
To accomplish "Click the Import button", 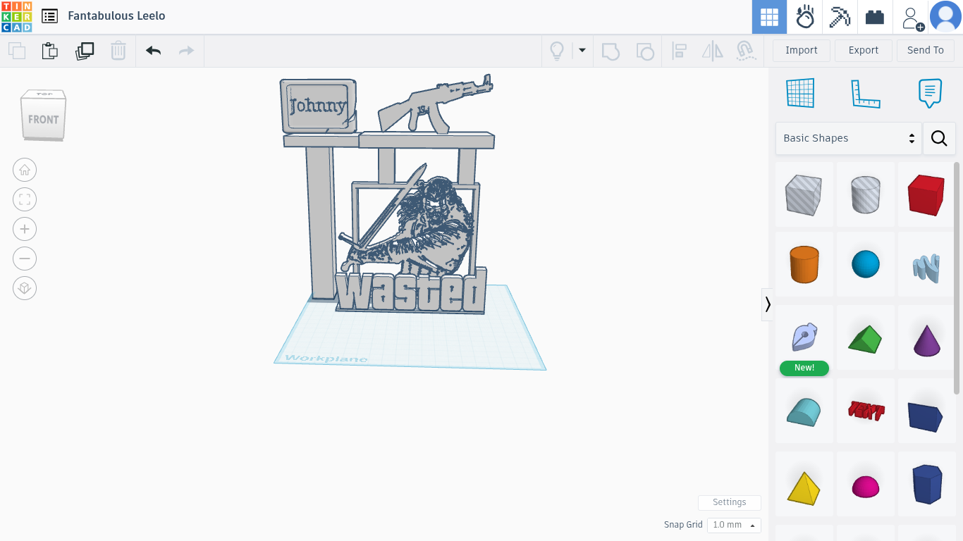I will coord(802,50).
